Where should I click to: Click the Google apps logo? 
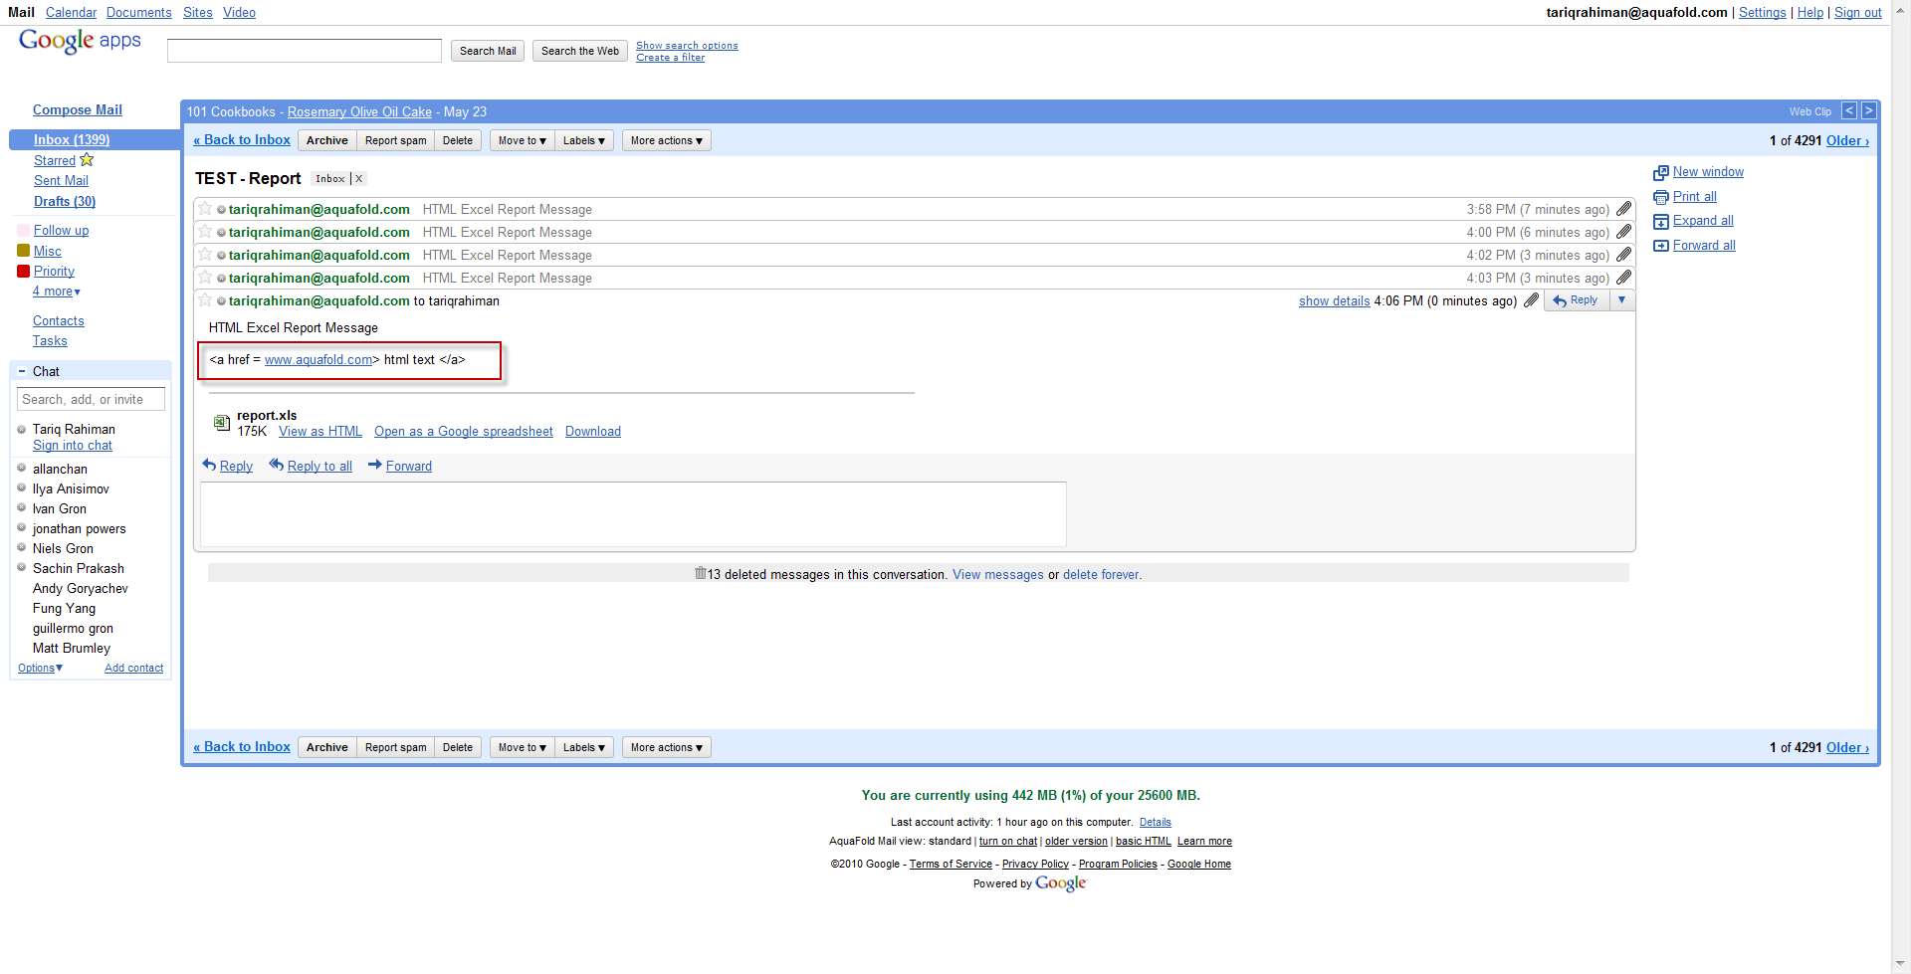click(80, 41)
